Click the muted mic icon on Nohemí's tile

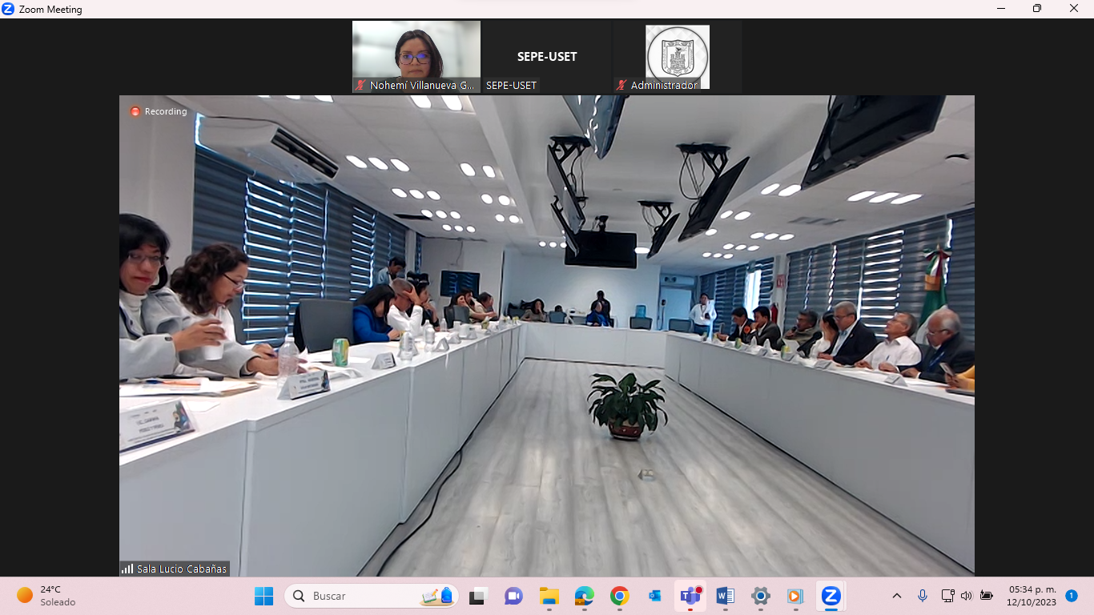tap(361, 85)
